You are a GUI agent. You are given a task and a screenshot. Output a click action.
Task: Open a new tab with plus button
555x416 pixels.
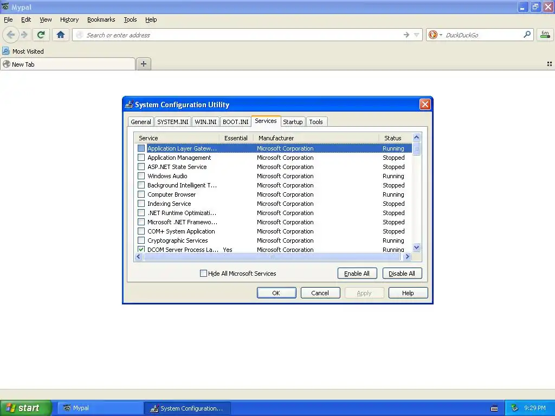(x=143, y=64)
